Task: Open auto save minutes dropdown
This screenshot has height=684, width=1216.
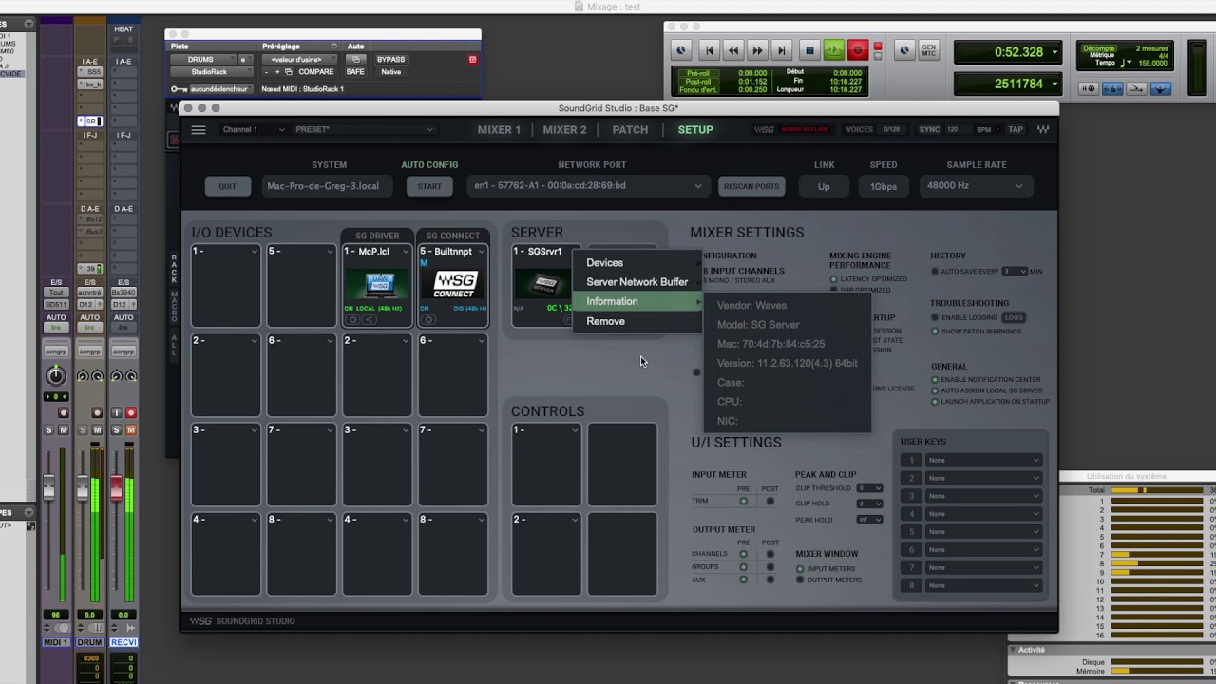Action: coord(1015,272)
